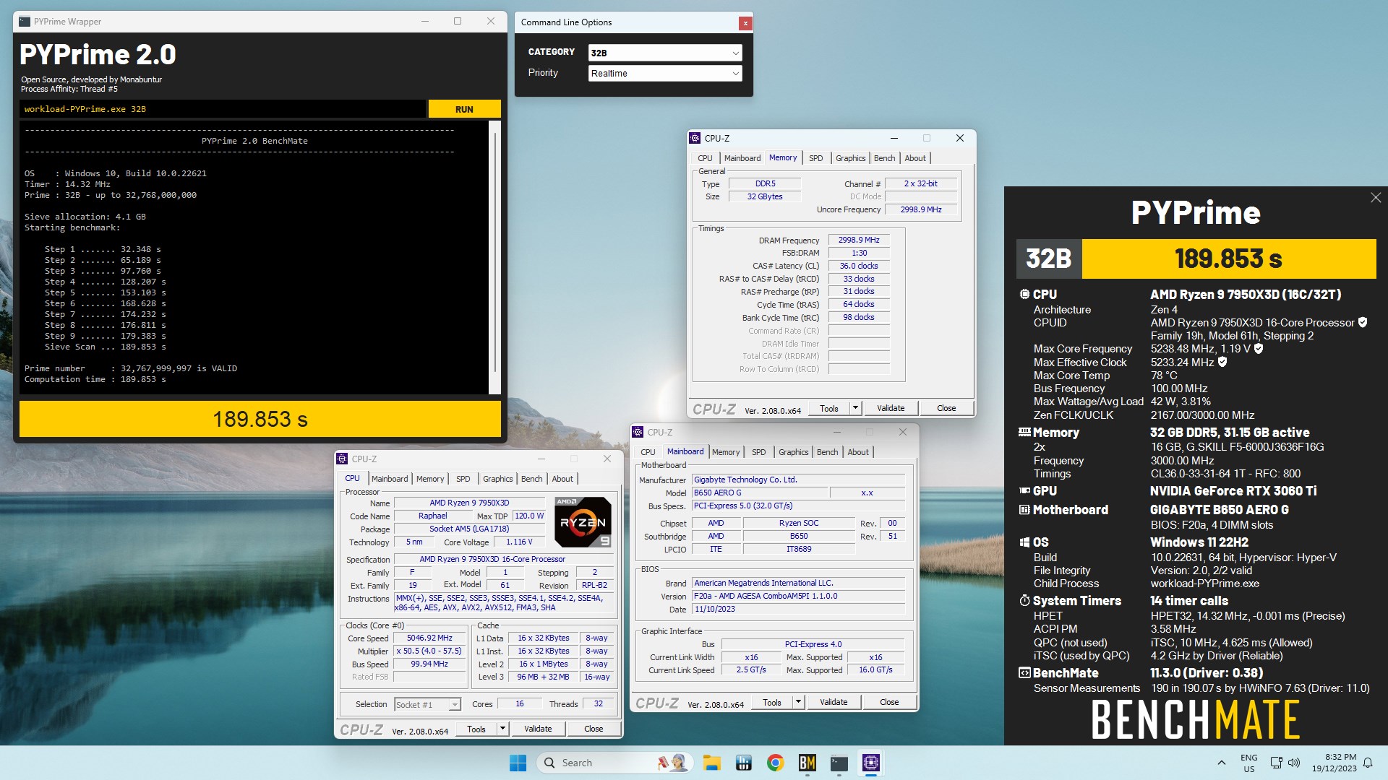Click the CAS# Latency 36.0 clocks value
The width and height of the screenshot is (1388, 780).
[859, 266]
